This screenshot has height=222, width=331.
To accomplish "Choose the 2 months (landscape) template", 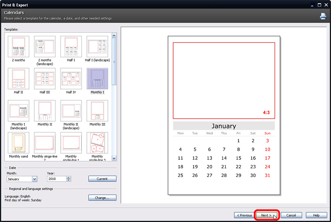I will [x=45, y=47].
